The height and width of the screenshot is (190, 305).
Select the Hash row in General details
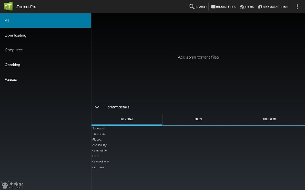(96, 156)
